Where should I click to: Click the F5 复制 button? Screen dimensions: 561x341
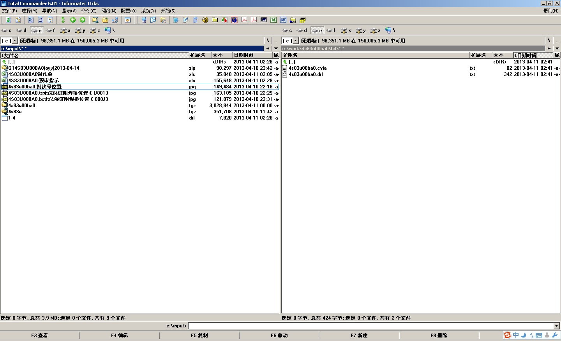click(199, 335)
